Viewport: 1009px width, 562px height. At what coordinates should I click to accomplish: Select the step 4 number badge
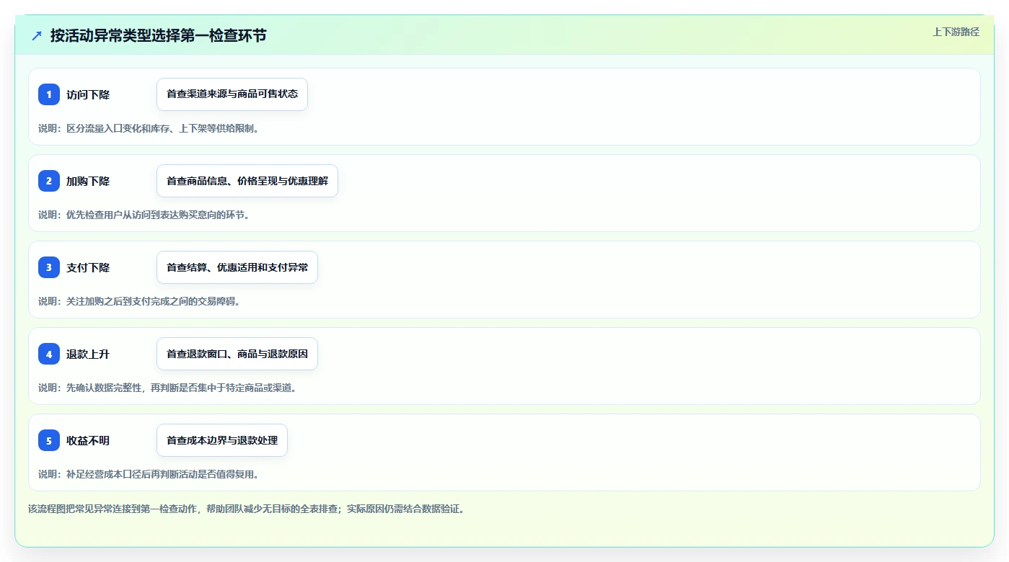click(49, 354)
